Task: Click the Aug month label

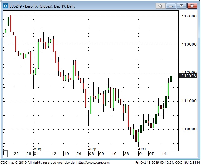Action: pyautogui.click(x=38, y=149)
